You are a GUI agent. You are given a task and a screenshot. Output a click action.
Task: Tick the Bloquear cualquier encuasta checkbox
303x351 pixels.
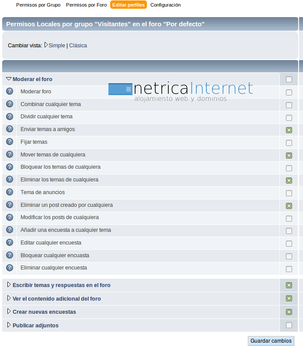(x=289, y=256)
